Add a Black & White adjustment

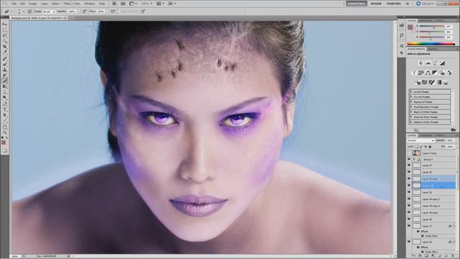click(x=435, y=73)
